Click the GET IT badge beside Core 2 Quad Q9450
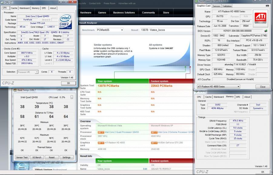 click(x=101, y=132)
